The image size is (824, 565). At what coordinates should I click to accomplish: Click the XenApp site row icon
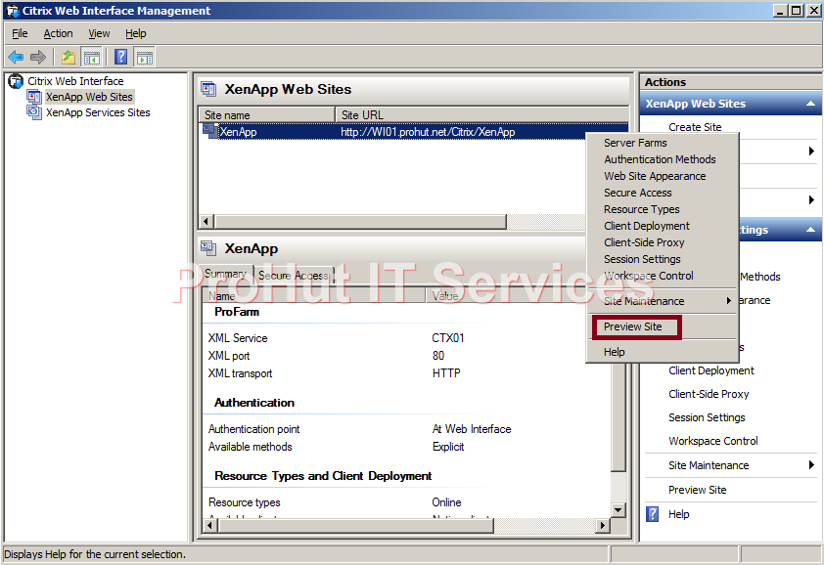pos(210,131)
